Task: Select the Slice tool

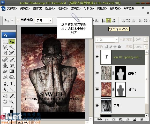Action: tap(12, 53)
